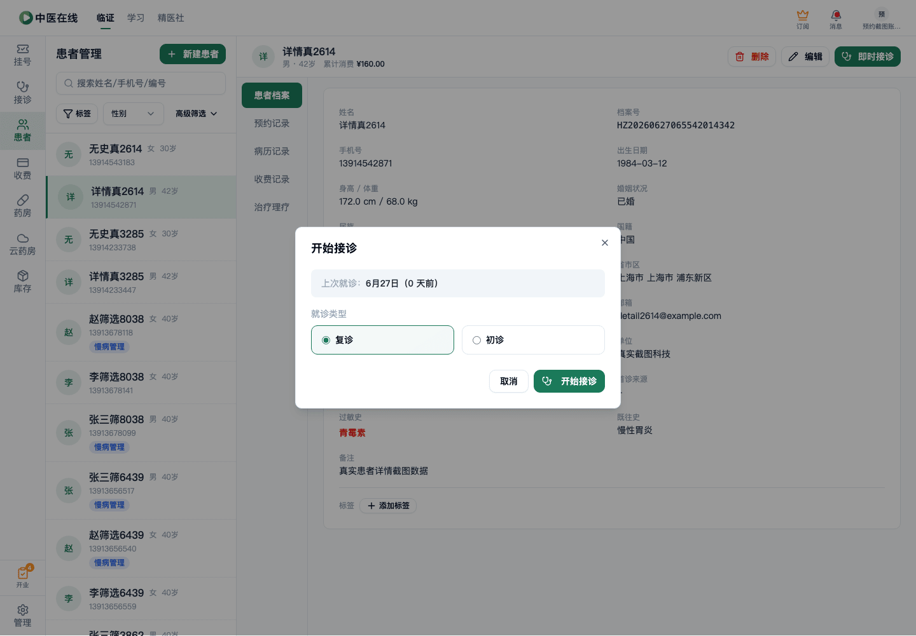Open the 药房 pharmacy sidebar icon

pyautogui.click(x=22, y=206)
